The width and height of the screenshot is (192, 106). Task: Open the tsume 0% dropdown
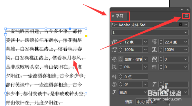(145, 67)
